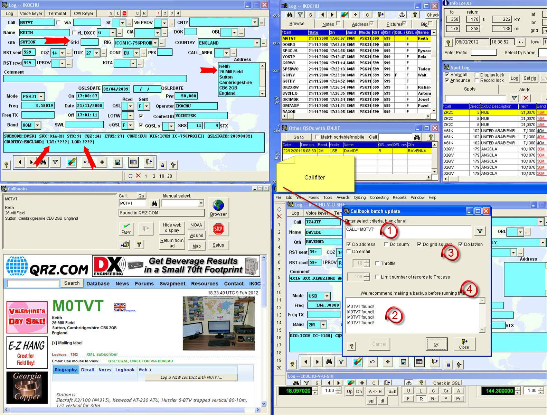Toggle YL checkbox in log form
This screenshot has width=547, height=415.
tap(74, 33)
